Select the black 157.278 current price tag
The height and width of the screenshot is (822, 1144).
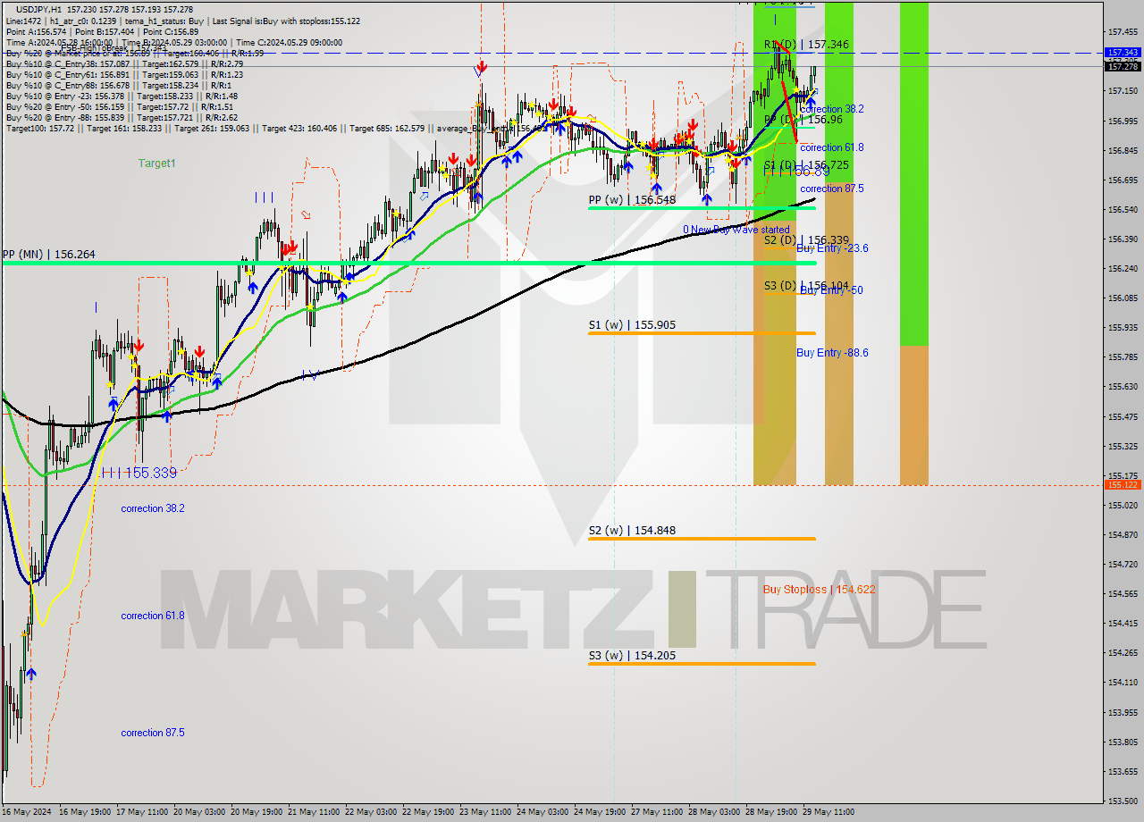pyautogui.click(x=1123, y=66)
